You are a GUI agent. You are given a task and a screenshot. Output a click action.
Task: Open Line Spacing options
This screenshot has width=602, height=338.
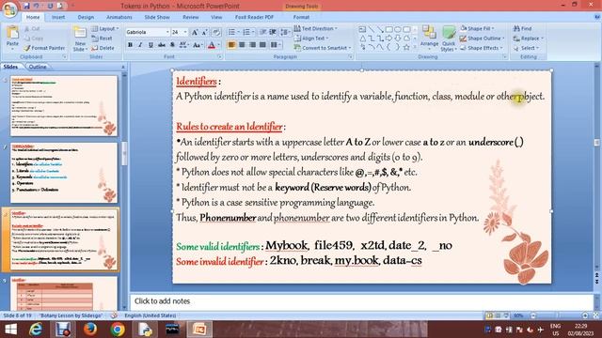285,32
